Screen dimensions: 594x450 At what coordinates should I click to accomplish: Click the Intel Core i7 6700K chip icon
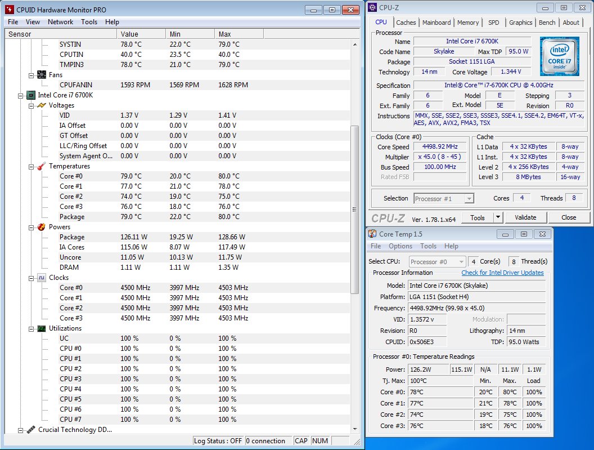tap(31, 95)
